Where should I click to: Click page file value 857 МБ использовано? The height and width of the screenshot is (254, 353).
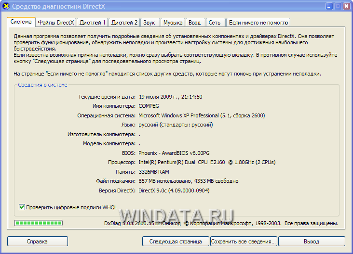(189, 181)
